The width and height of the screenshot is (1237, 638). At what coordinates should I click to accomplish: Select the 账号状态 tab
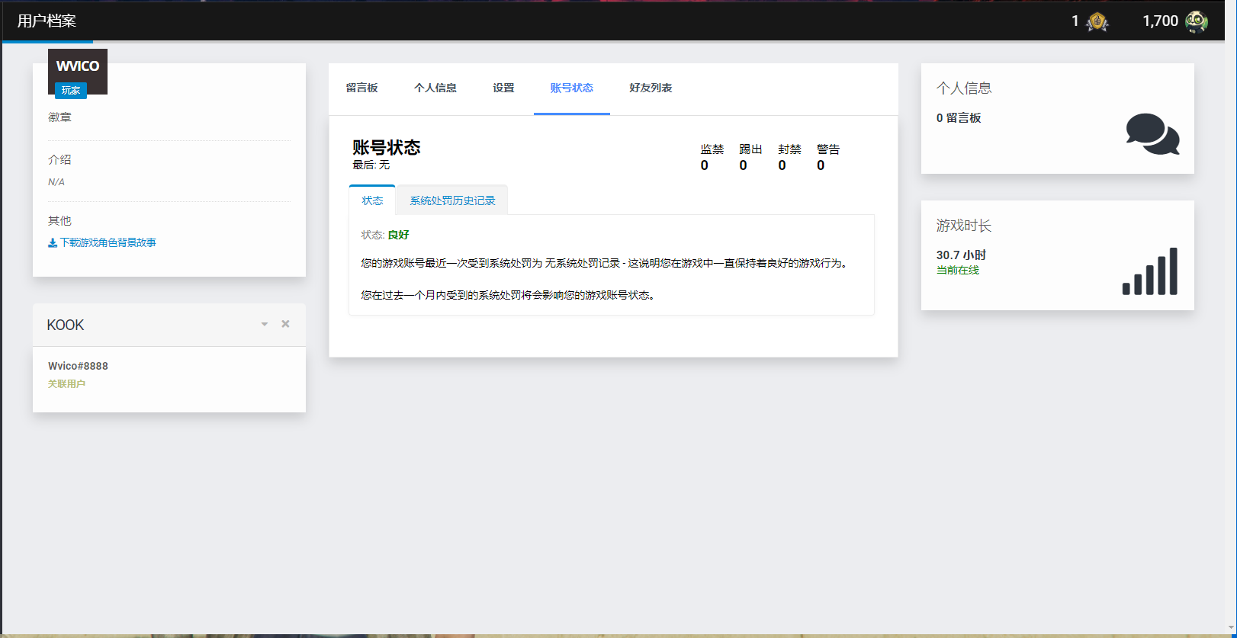pyautogui.click(x=571, y=88)
